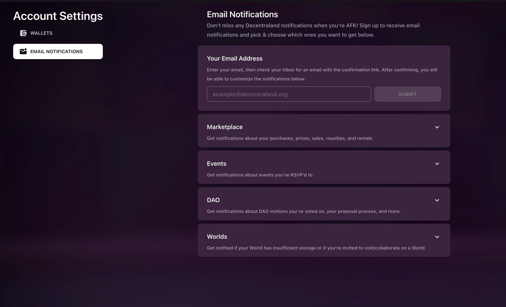Click the Email Notifications page heading
This screenshot has width=506, height=307.
242,15
